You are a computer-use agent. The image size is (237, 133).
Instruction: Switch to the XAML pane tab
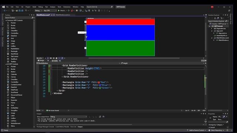[x=55, y=61]
